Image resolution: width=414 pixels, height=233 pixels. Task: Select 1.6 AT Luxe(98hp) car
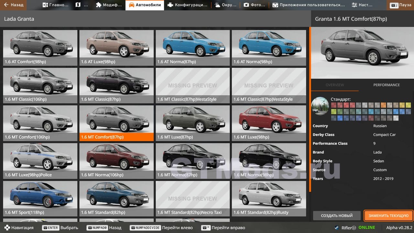coord(116,48)
